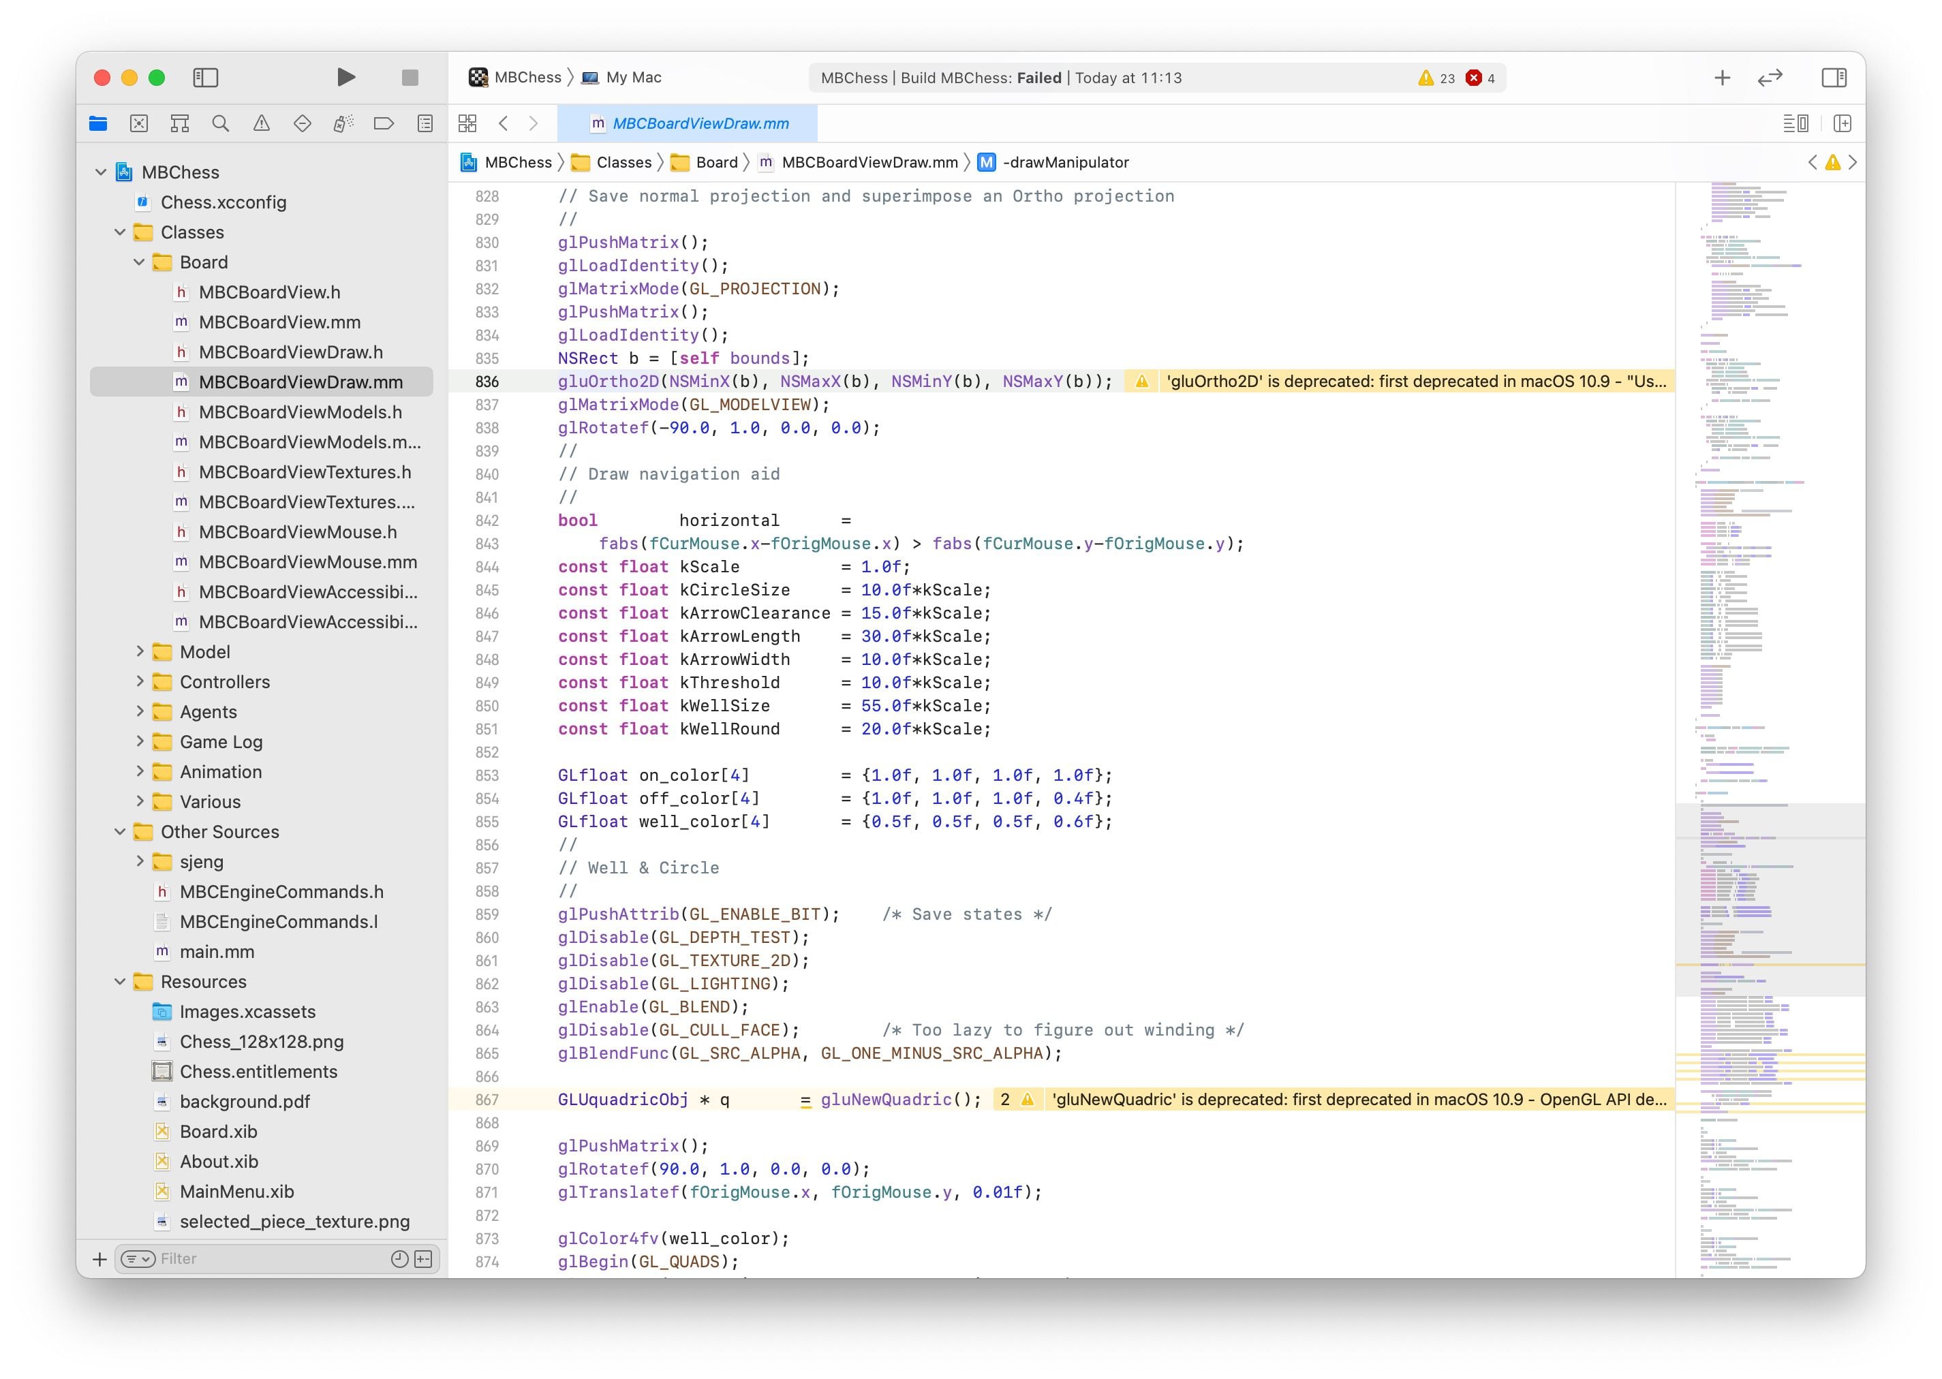Open Chess.entitlements file
The image size is (1942, 1379).
262,1072
